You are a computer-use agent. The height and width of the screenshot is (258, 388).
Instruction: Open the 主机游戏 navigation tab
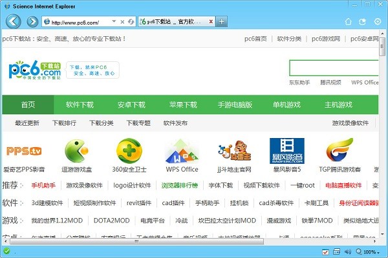point(338,104)
